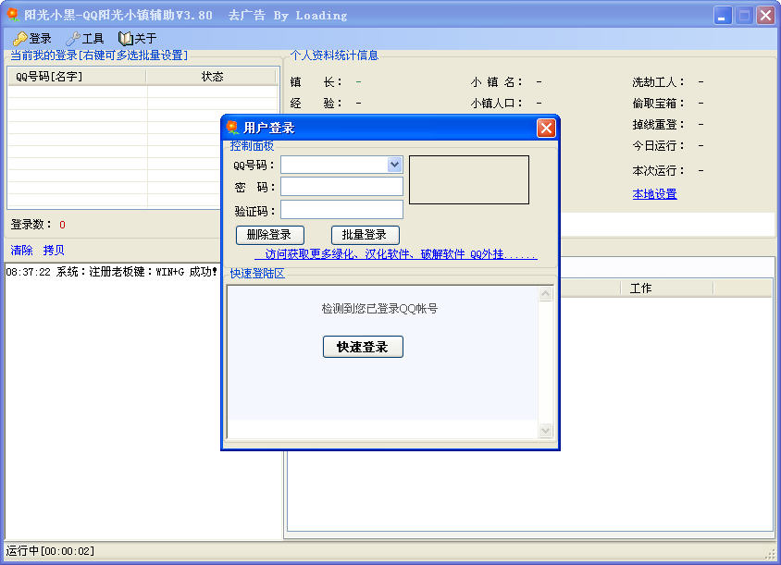Close the 用户登录 dialog
Viewport: 781px width, 565px height.
coord(546,128)
